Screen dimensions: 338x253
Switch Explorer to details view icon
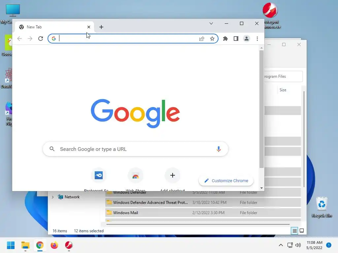pyautogui.click(x=294, y=231)
